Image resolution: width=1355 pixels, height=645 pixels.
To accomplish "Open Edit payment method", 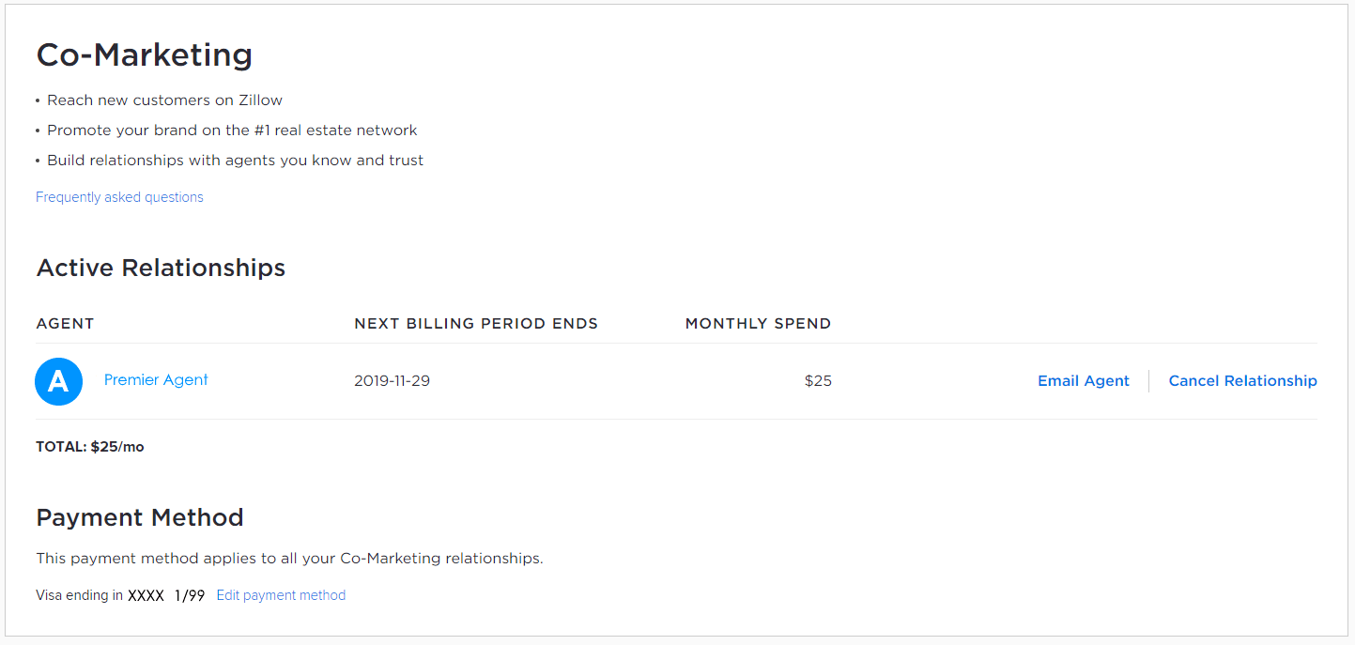I will [x=280, y=594].
